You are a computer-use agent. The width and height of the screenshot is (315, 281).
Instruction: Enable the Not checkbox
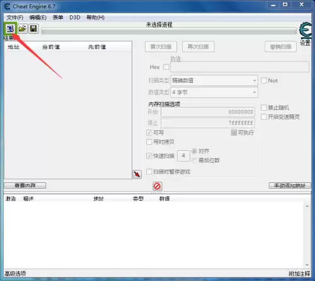(263, 80)
